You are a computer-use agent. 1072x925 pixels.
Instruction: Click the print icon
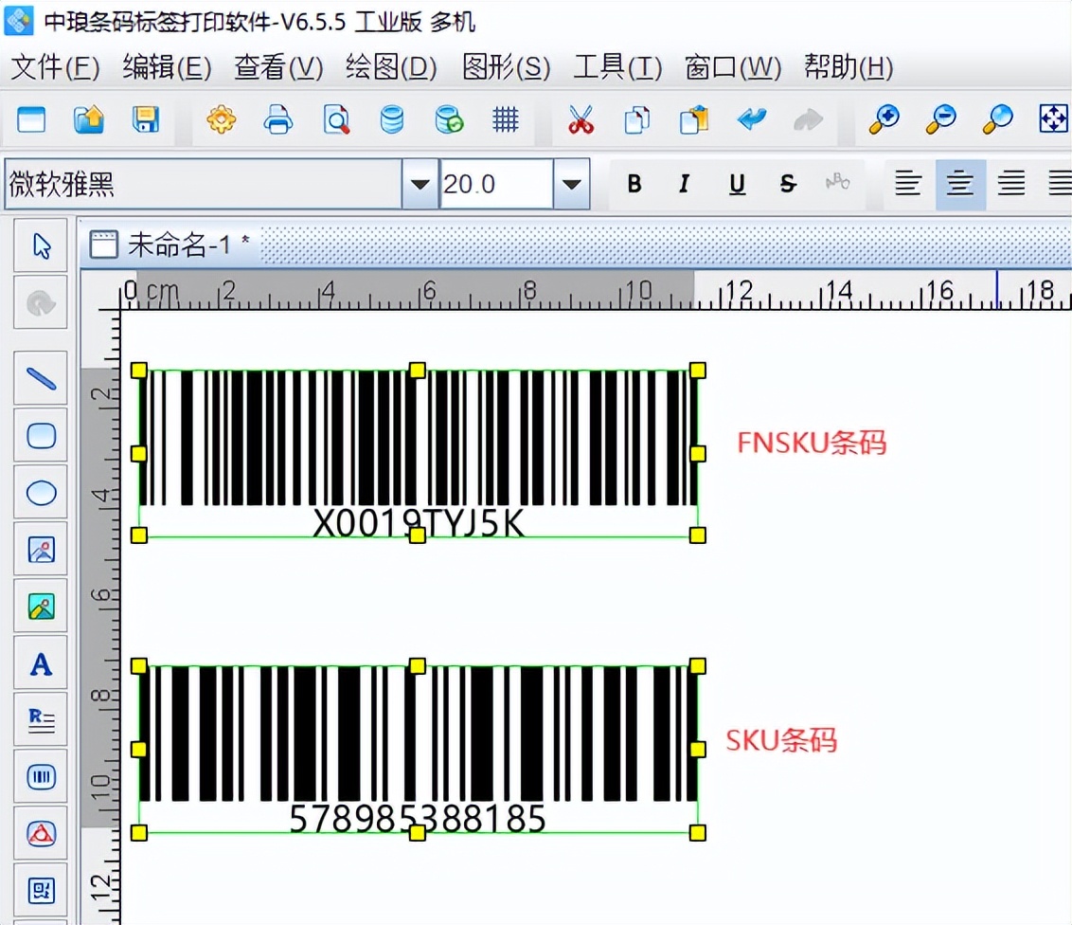click(278, 120)
